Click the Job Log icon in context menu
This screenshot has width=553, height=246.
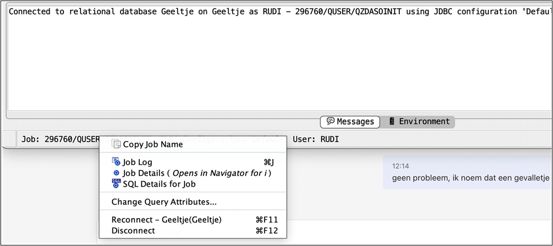(116, 162)
